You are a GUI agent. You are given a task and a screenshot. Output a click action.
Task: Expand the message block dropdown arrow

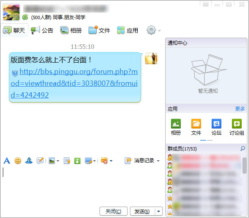[111, 161]
